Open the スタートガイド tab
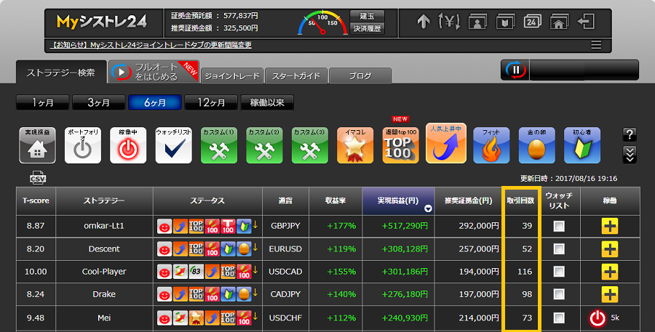The image size is (655, 332). pyautogui.click(x=295, y=76)
